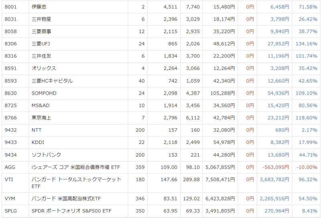Click 101.74% return value
Image resolution: width=321 pixels, height=218 pixels.
click(x=306, y=56)
